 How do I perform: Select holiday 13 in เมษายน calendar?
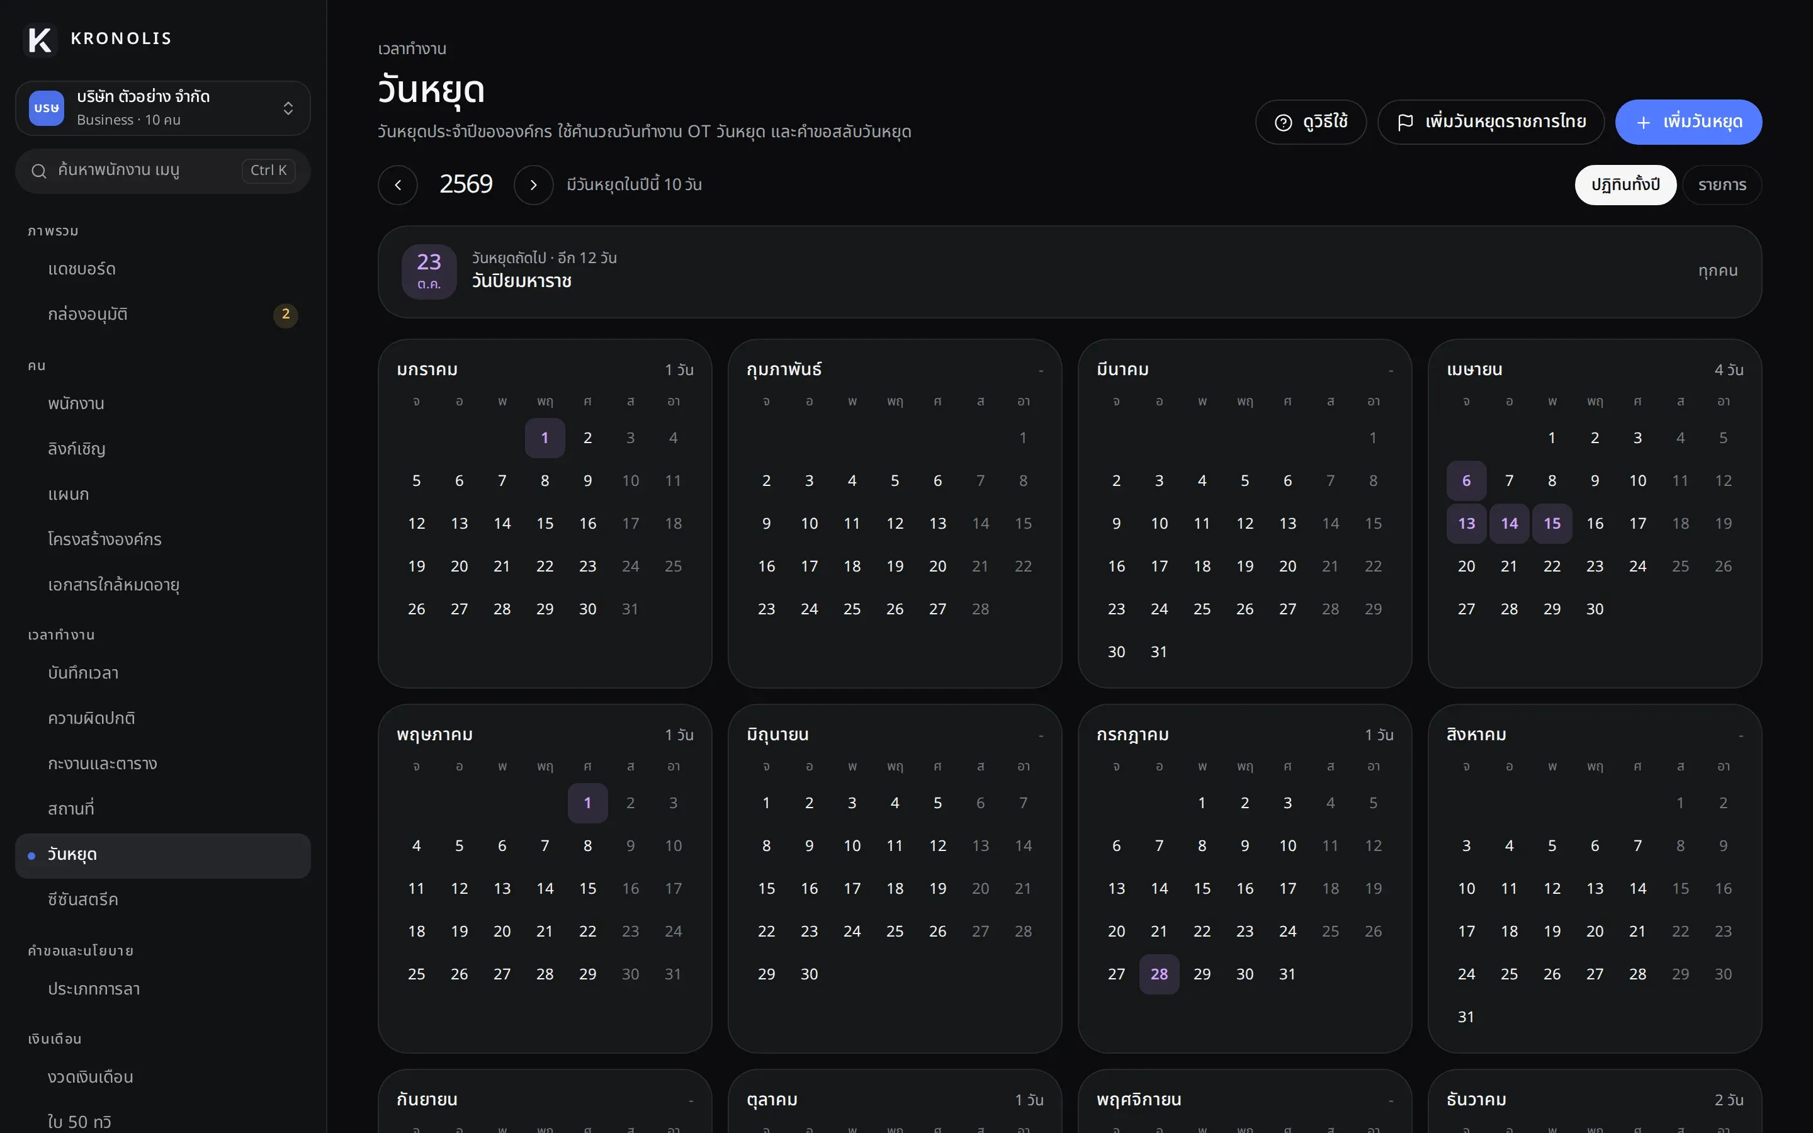coord(1466,523)
